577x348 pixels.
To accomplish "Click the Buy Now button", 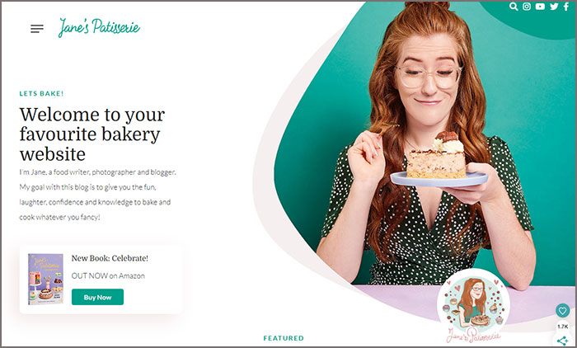I will coord(97,297).
